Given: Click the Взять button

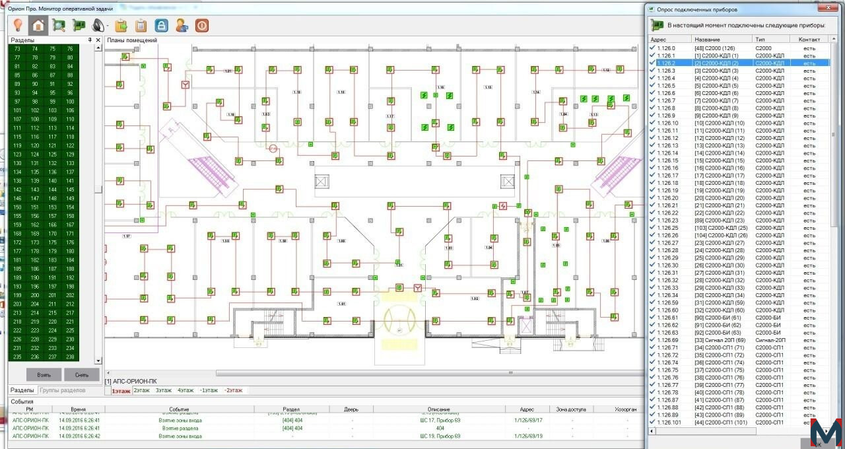Looking at the screenshot, I should [44, 374].
